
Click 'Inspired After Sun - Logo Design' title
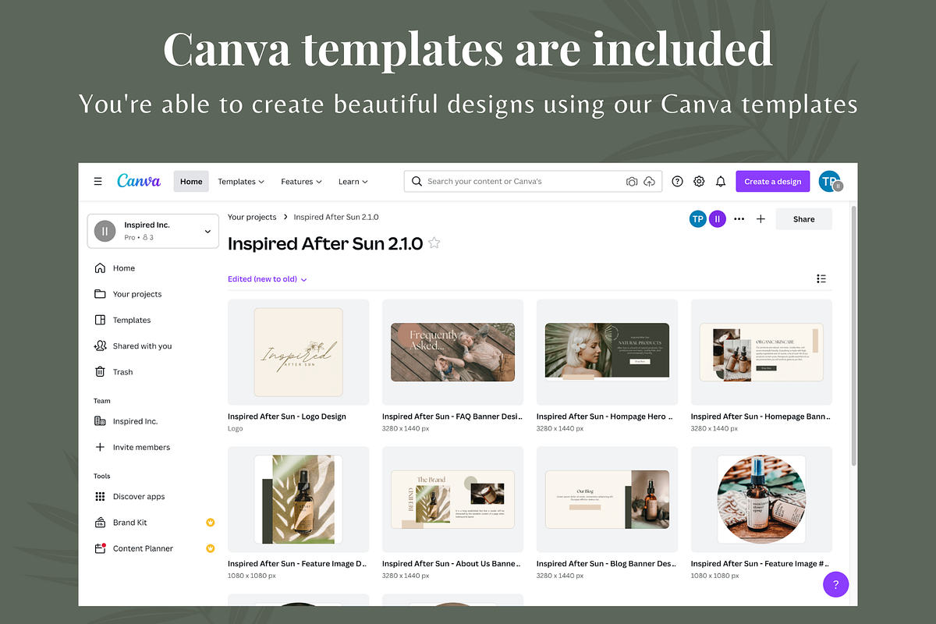coord(287,417)
